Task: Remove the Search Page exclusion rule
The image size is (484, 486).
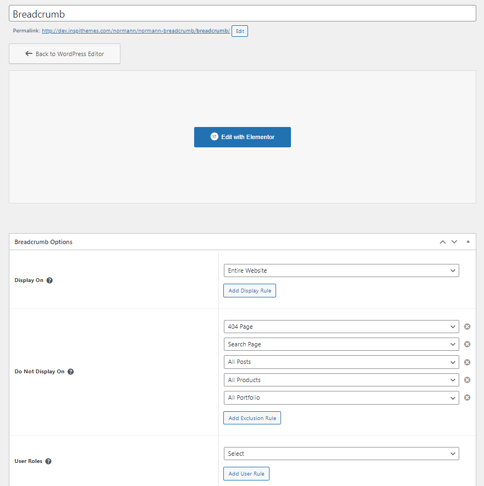Action: pos(467,344)
